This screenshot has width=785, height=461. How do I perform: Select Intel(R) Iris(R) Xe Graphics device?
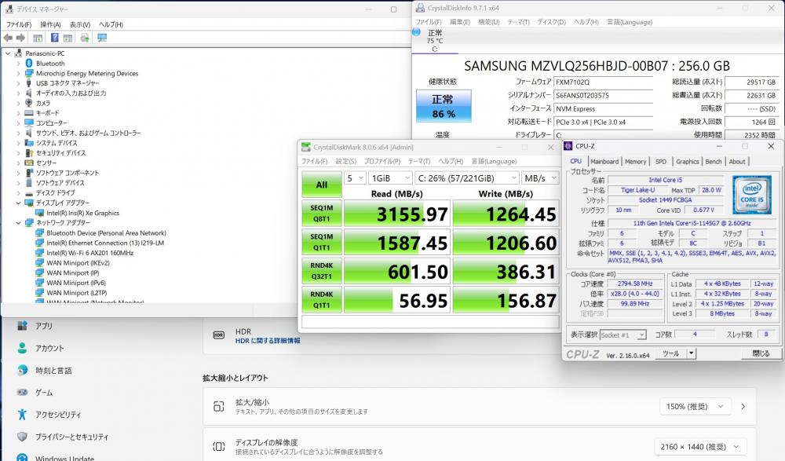82,213
